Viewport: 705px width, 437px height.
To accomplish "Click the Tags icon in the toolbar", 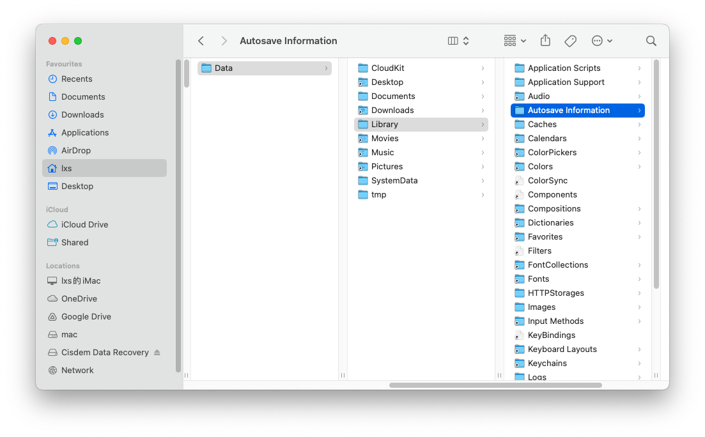I will 569,40.
